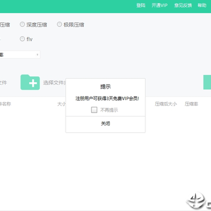Open the 意见反馈 feedback link
This screenshot has height=211, width=211.
(x=183, y=5)
